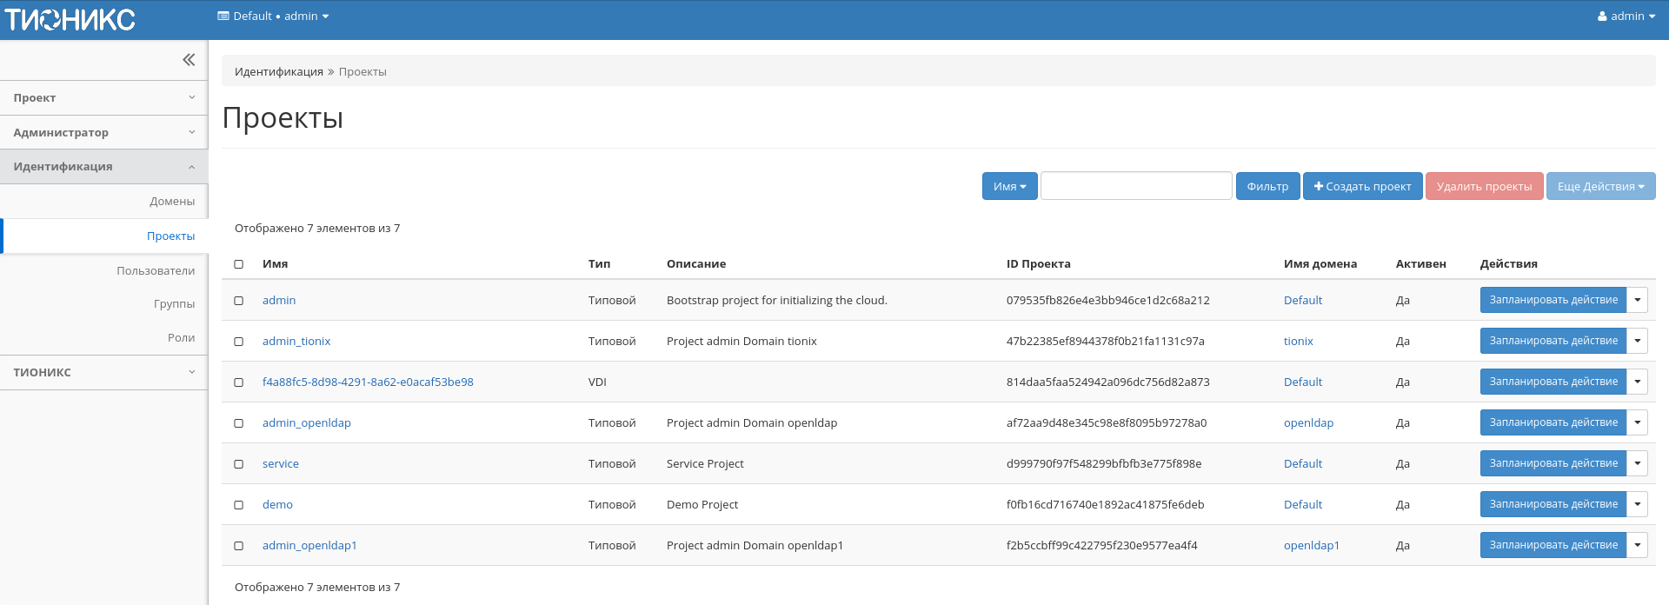Expand the Проект sidebar section
The image size is (1669, 605).
tap(103, 98)
